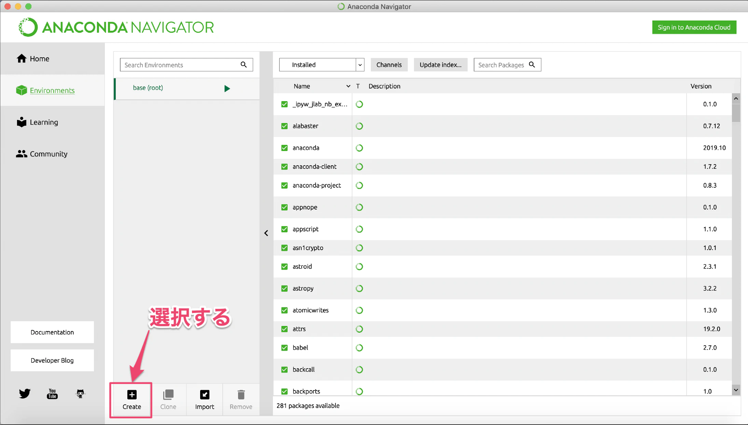Clone the selected environment

point(168,400)
